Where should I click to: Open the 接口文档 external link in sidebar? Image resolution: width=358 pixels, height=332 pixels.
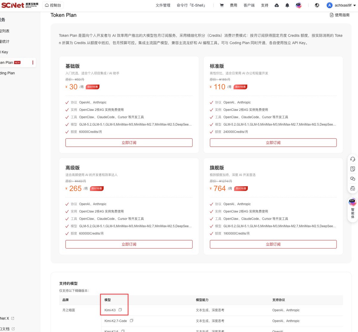click(x=7, y=329)
